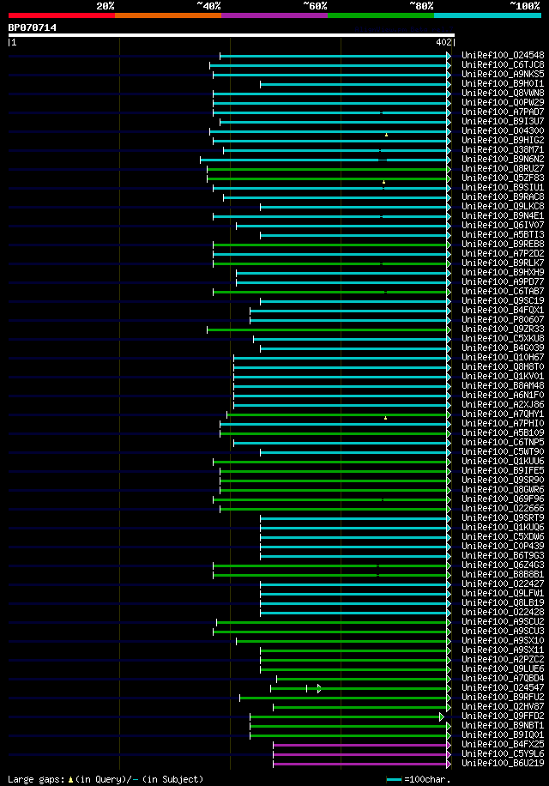The height and width of the screenshot is (786, 549).
Task: Select the BP070714 query name
Action: (32, 27)
